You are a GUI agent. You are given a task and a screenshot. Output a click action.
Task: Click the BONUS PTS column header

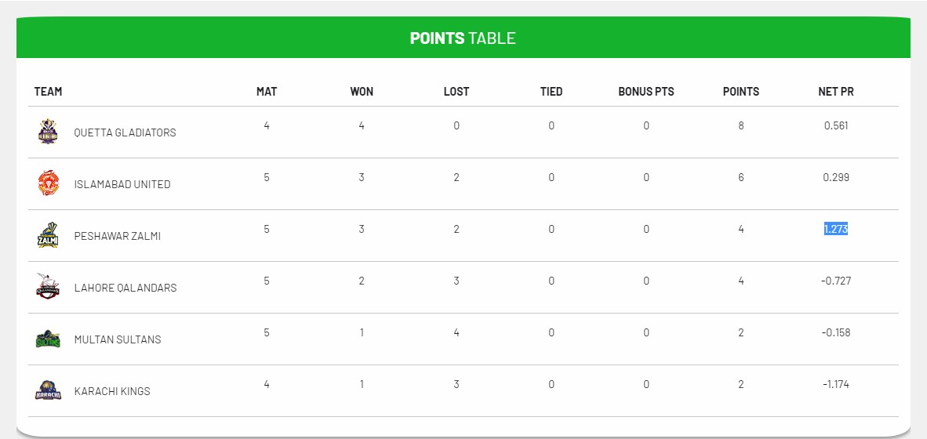645,92
